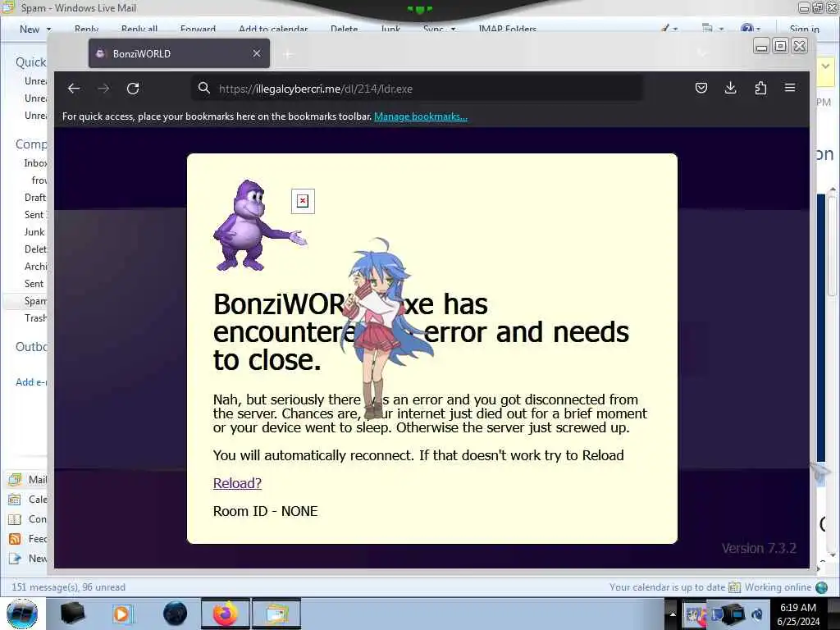Open the dark globe taskbar icon

click(x=176, y=614)
